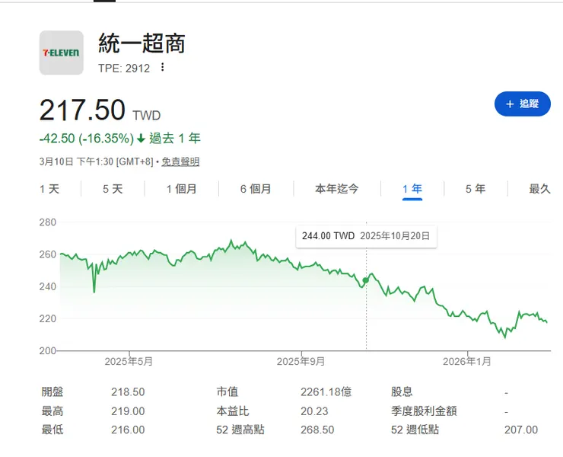Image resolution: width=563 pixels, height=457 pixels.
Task: Click the 52 週低點 value 207.00
Action: coord(521,430)
